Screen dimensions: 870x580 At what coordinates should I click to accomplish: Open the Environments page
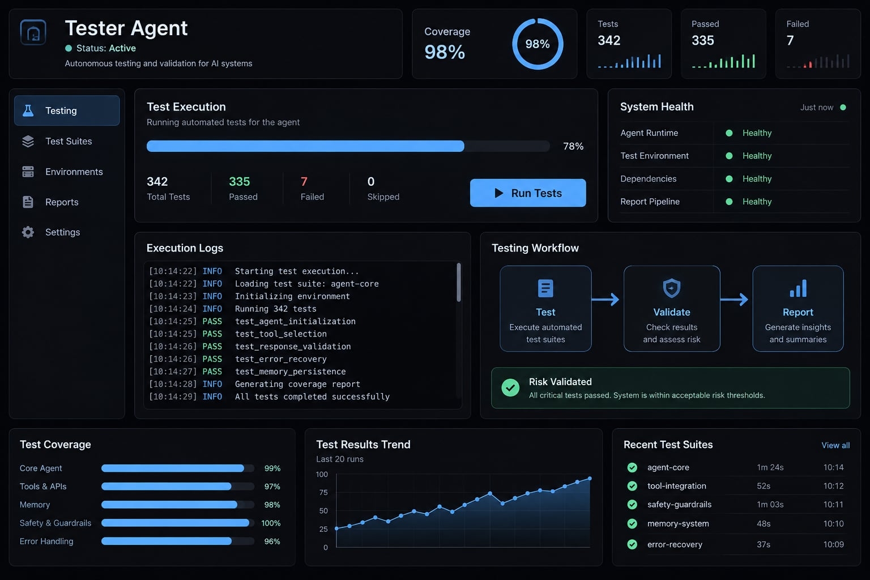67,172
